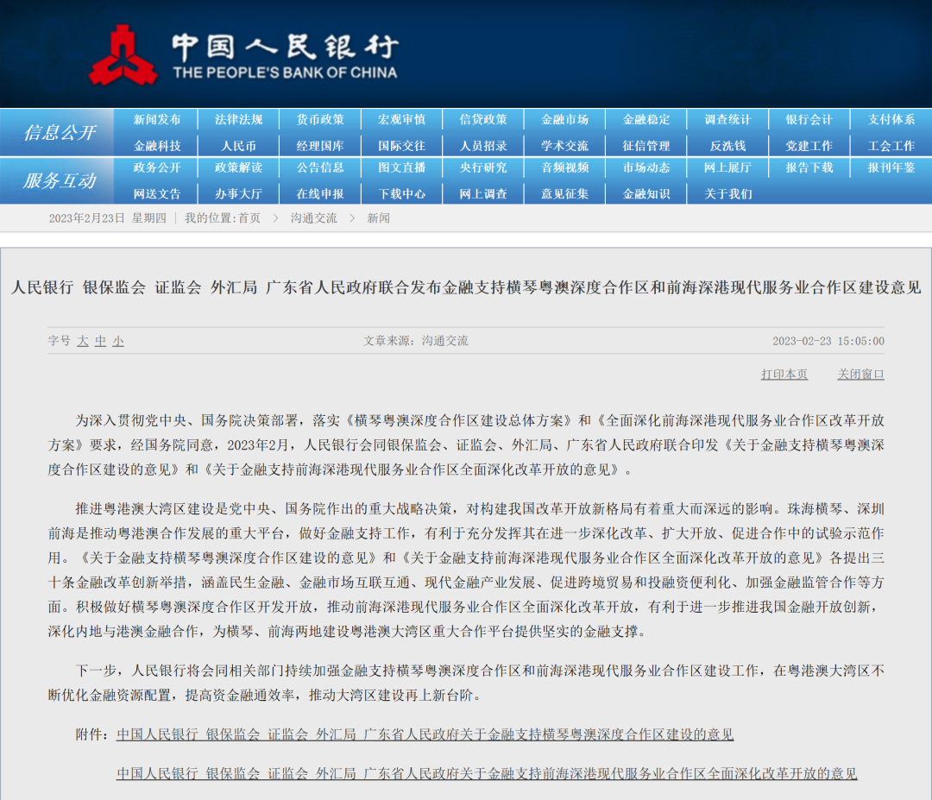
Task: Open 工会工作 navigation item
Action: click(x=891, y=146)
